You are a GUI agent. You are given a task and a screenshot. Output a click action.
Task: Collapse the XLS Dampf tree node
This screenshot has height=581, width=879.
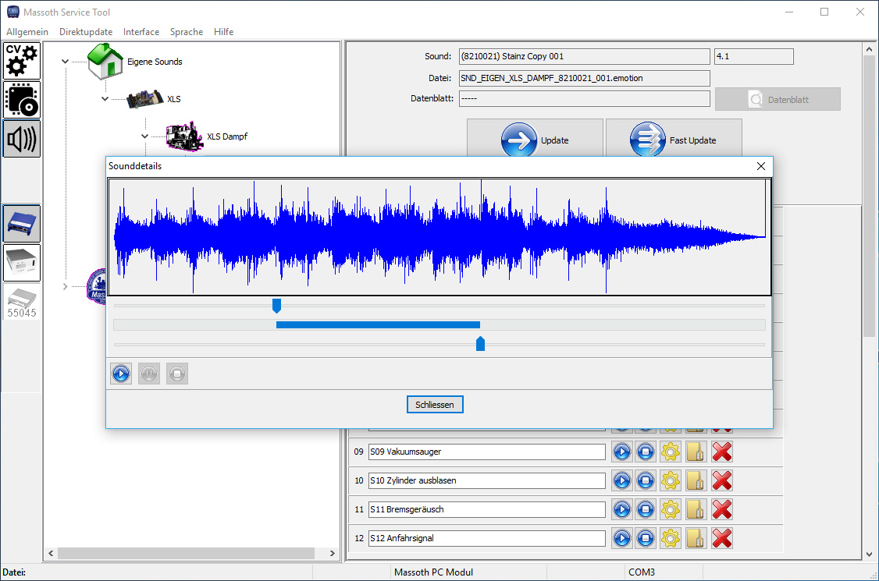(144, 136)
